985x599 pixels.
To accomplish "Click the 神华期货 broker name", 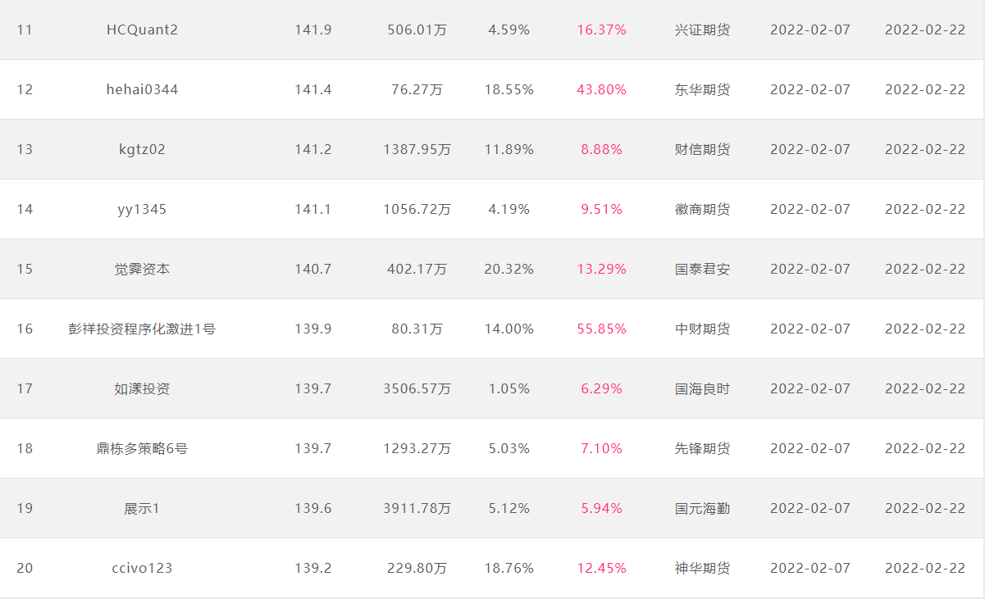I will pyautogui.click(x=702, y=568).
